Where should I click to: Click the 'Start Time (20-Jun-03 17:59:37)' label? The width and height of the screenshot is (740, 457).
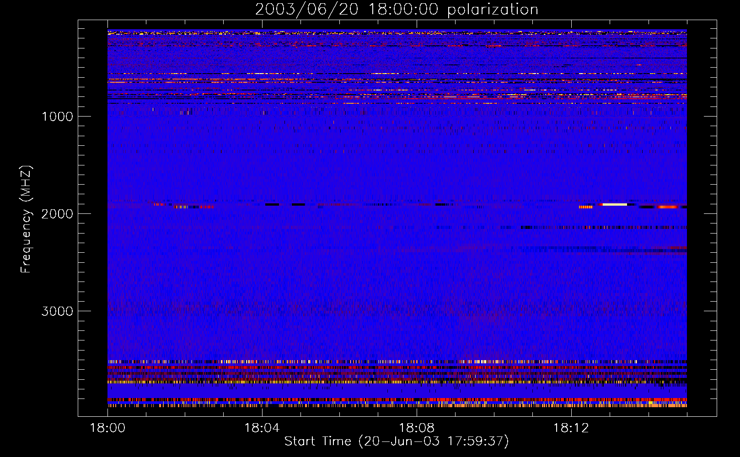(x=397, y=441)
